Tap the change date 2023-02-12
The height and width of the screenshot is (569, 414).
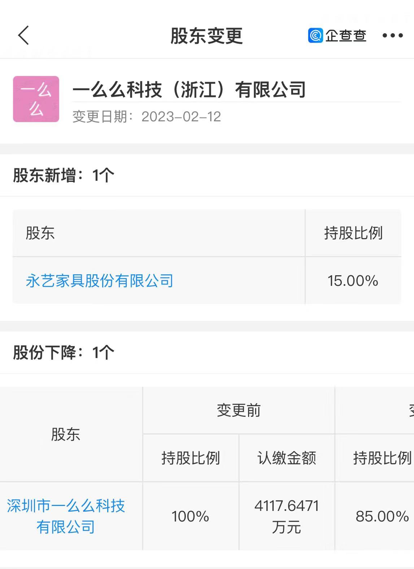[181, 117]
